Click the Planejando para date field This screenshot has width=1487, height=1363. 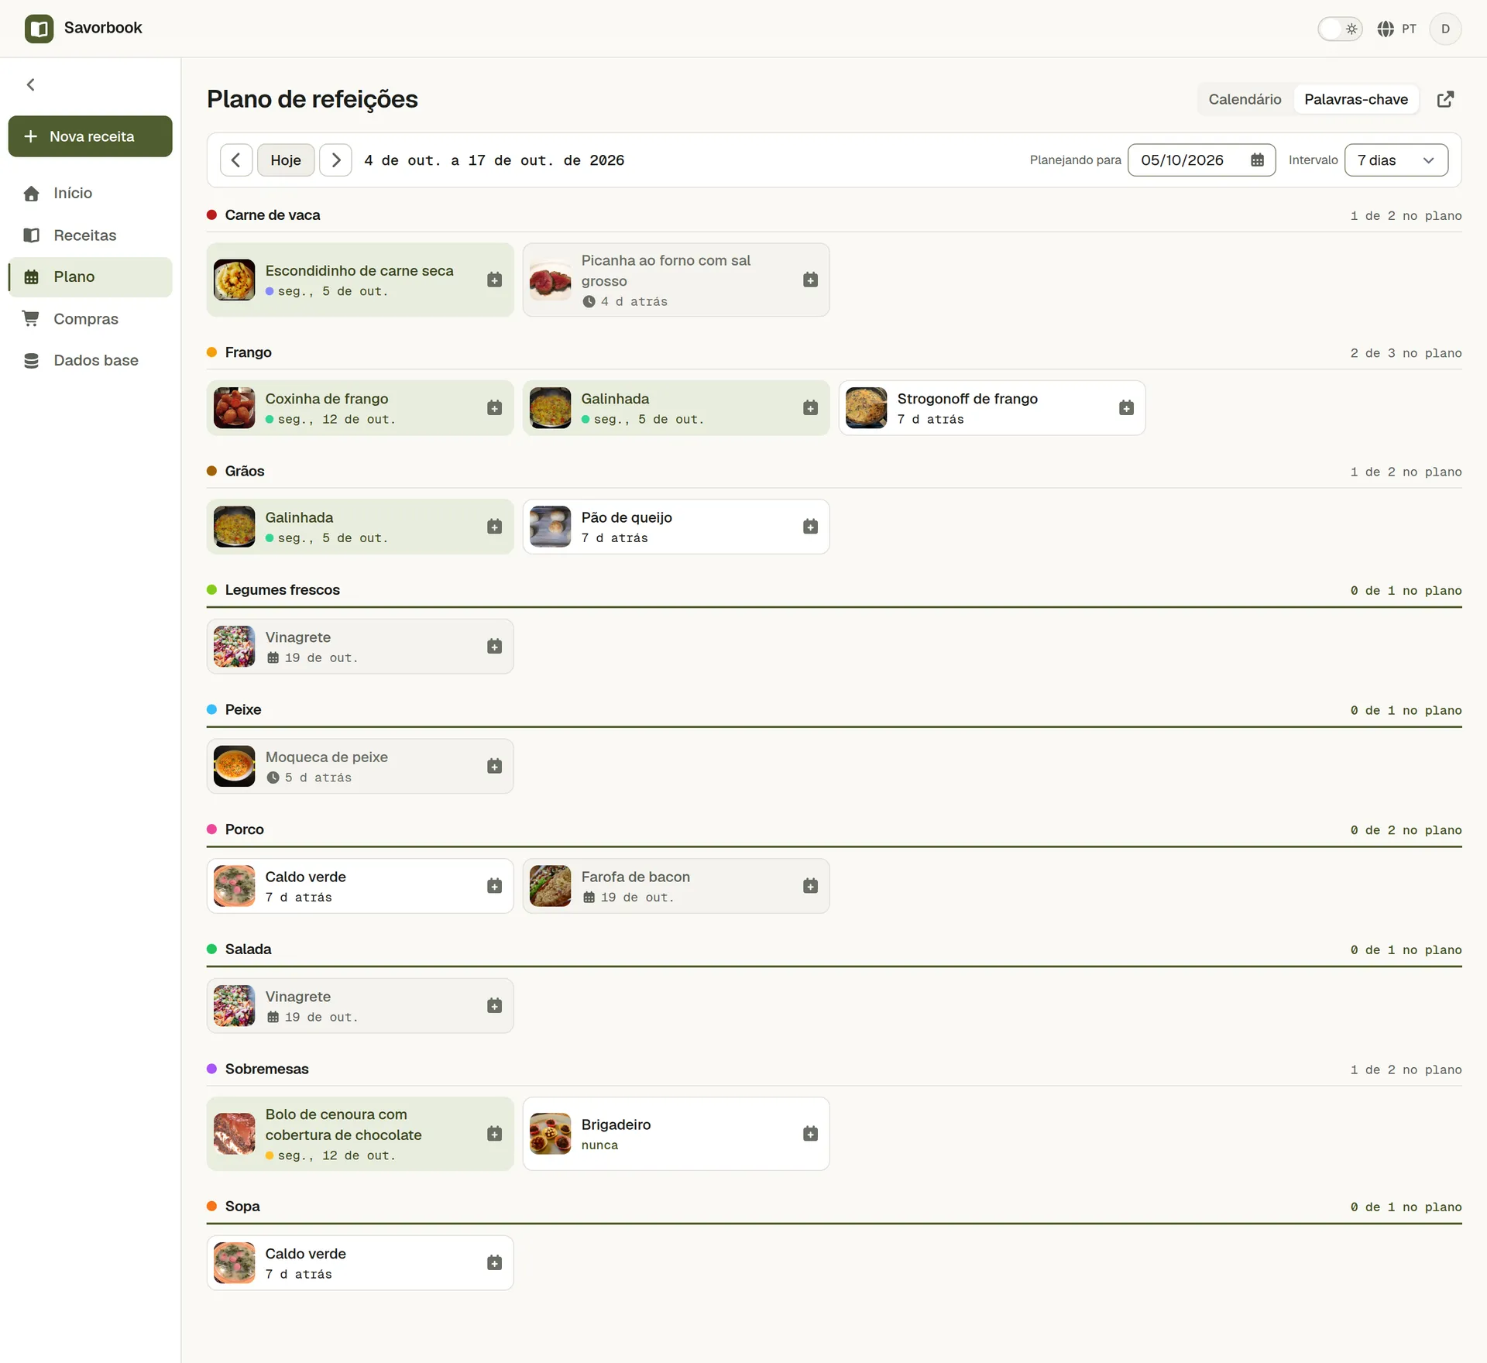(1201, 160)
